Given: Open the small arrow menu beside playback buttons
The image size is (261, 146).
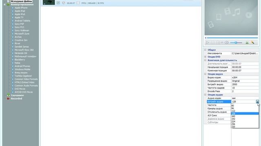Looking at the screenshot, I should coord(222,43).
